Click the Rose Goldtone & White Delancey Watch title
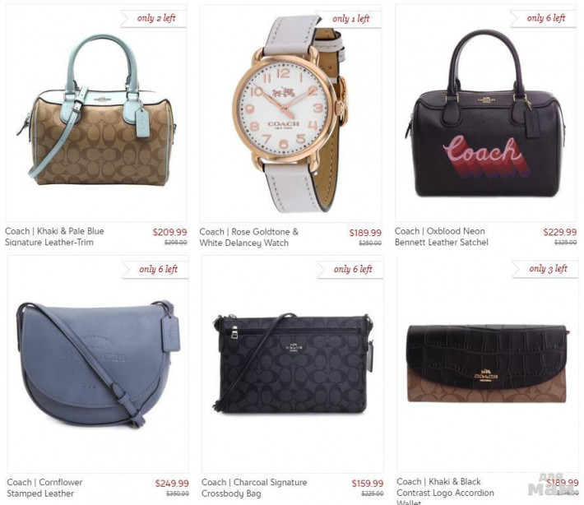 [248, 237]
